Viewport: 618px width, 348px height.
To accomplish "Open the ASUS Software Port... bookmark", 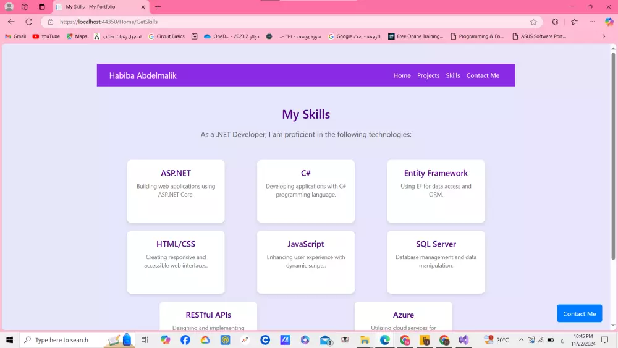I will [539, 36].
